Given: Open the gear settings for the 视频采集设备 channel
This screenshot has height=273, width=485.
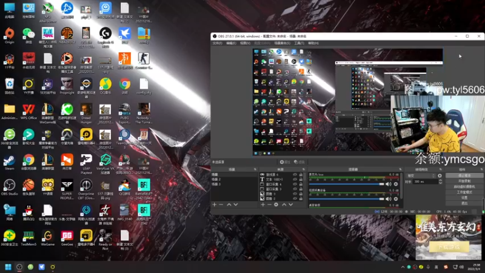Looking at the screenshot, I should (x=396, y=199).
